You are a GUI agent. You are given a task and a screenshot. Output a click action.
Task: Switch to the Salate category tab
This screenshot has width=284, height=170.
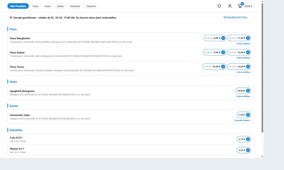point(60,6)
